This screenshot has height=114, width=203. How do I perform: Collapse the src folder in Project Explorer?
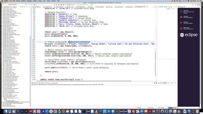pos(4,99)
